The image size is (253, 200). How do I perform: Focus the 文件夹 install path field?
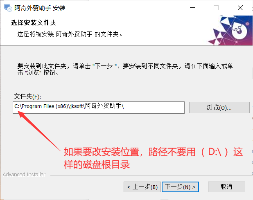99,108
